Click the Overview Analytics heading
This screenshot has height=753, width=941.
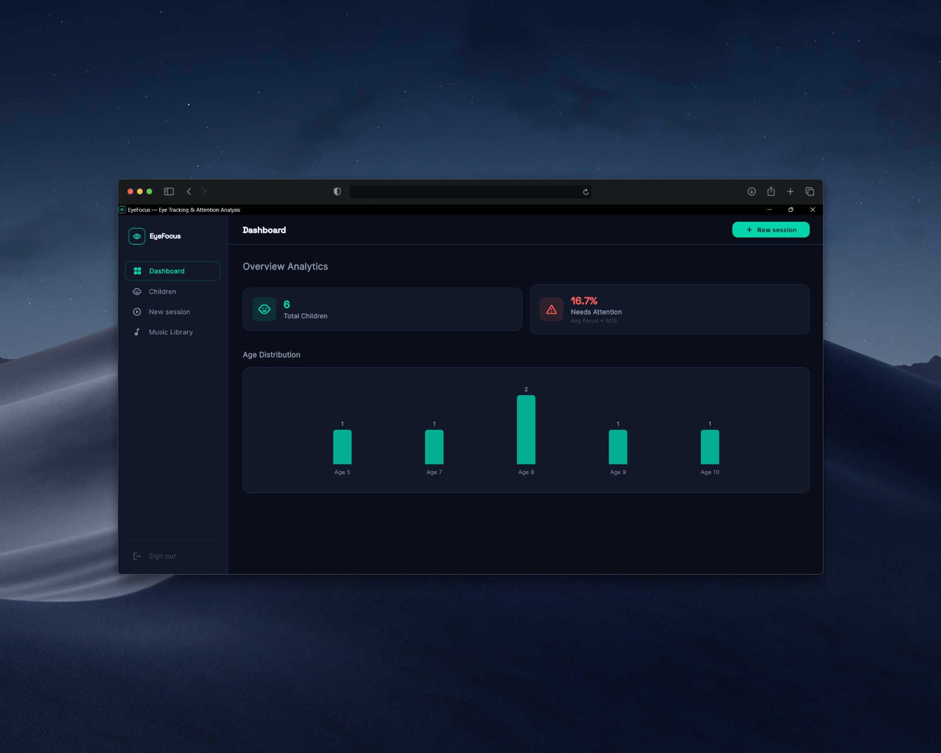click(285, 266)
